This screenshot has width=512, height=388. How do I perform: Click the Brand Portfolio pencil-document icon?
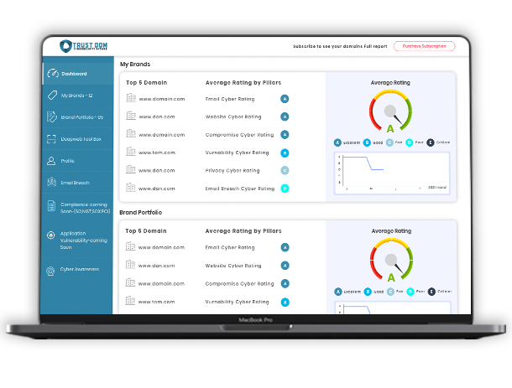(51, 116)
